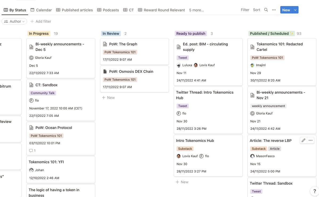This screenshot has width=319, height=197.
Task: Open the three-dot menu on Article: The reverse LBP
Action: tap(310, 140)
